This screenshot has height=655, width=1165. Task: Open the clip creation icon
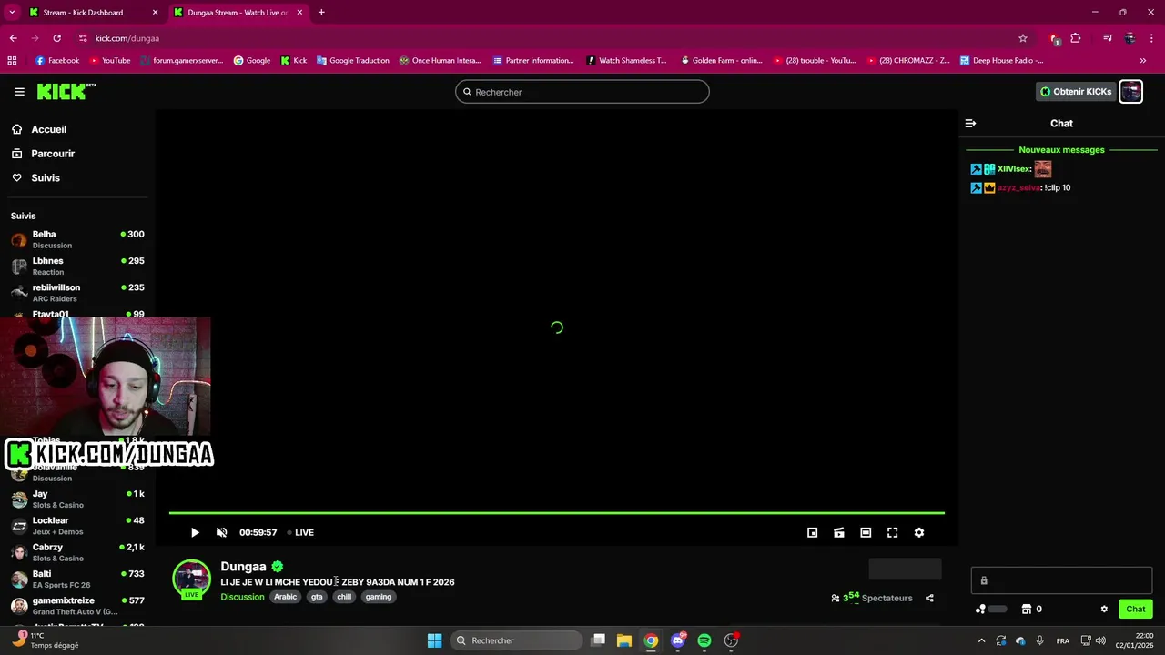(839, 533)
